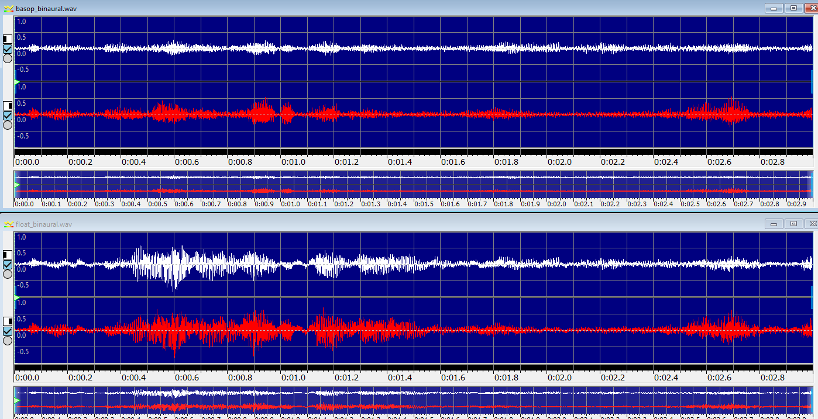
Task: Select the round button under float white channel
Action: 8,274
